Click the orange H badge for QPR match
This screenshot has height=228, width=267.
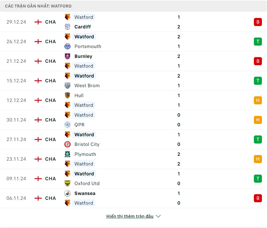[258, 120]
